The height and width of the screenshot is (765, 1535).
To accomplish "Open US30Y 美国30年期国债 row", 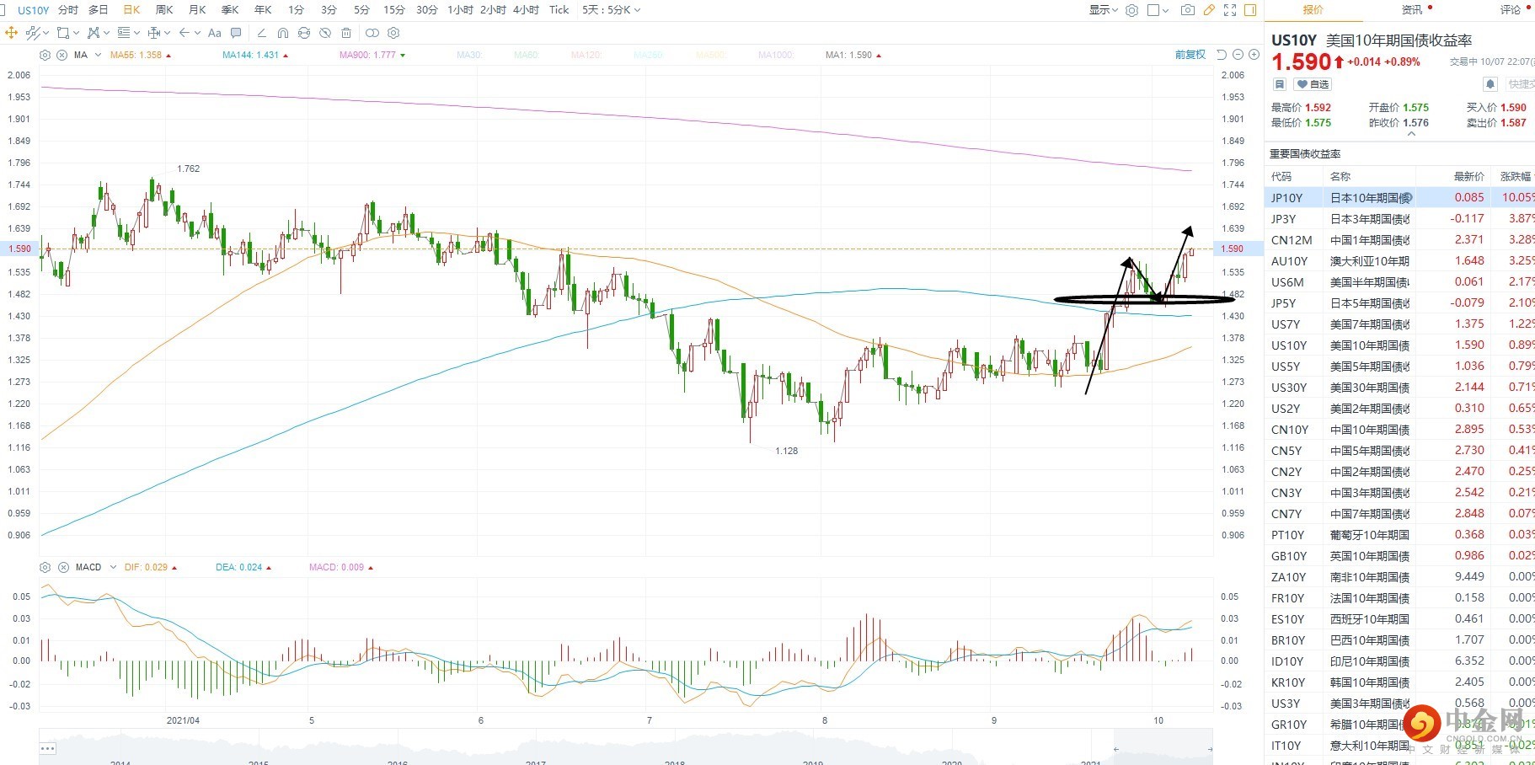I will tap(1399, 387).
